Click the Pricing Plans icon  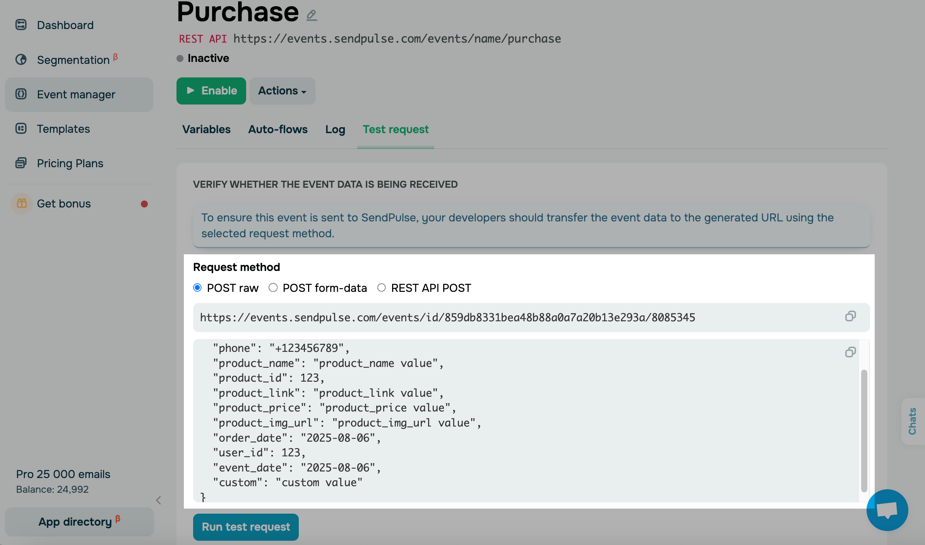(21, 163)
